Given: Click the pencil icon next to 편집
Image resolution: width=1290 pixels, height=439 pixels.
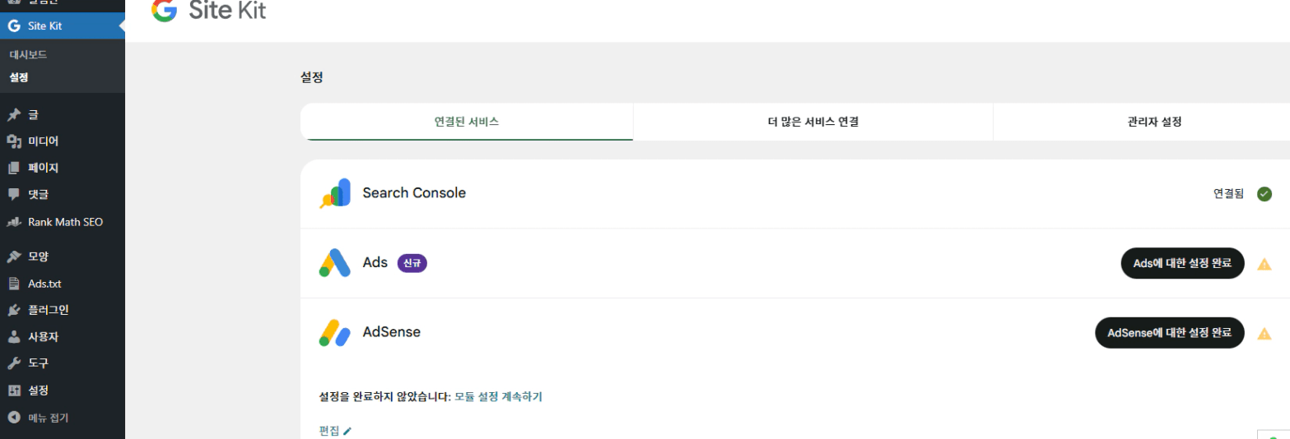Looking at the screenshot, I should click(x=347, y=431).
